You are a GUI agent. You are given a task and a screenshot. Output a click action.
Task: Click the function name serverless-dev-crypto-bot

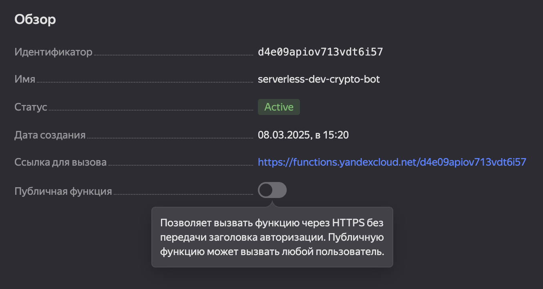coord(319,79)
